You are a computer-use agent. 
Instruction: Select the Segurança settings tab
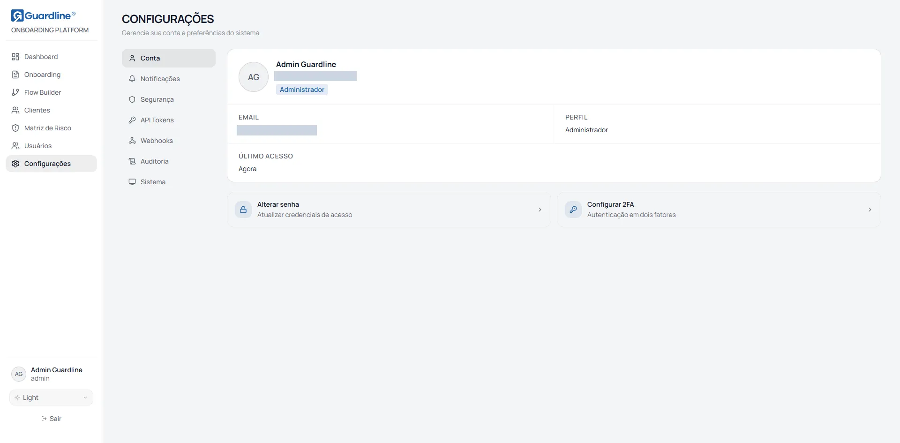pyautogui.click(x=169, y=99)
